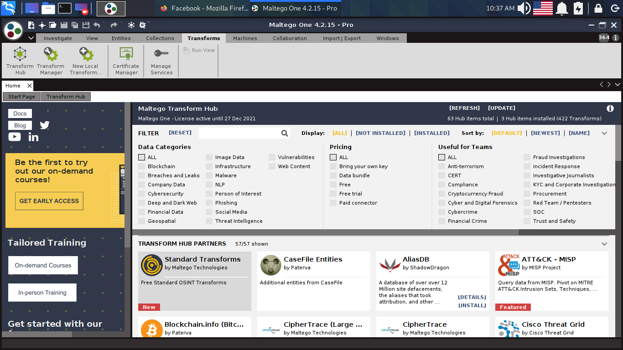Image resolution: width=623 pixels, height=350 pixels.
Task: Open the Twitter bird icon link
Action: (x=45, y=125)
